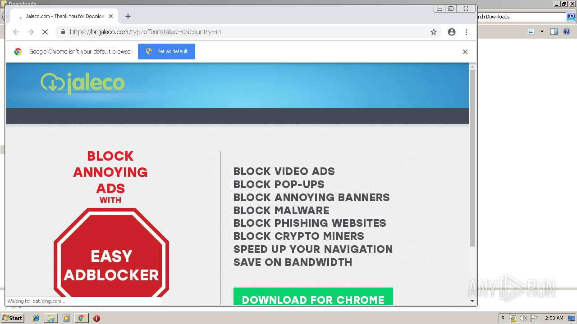Click Download for Chrome button
577x324 pixels.
coord(313,297)
